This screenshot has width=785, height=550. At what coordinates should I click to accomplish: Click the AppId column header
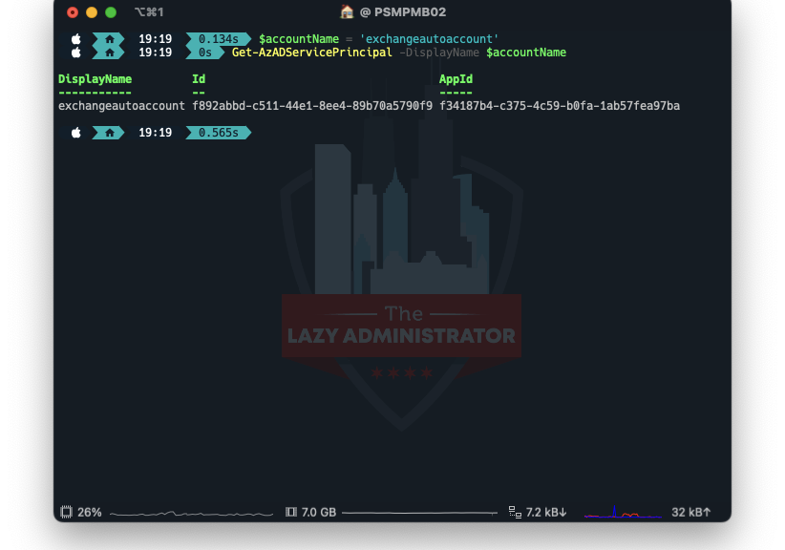point(456,79)
